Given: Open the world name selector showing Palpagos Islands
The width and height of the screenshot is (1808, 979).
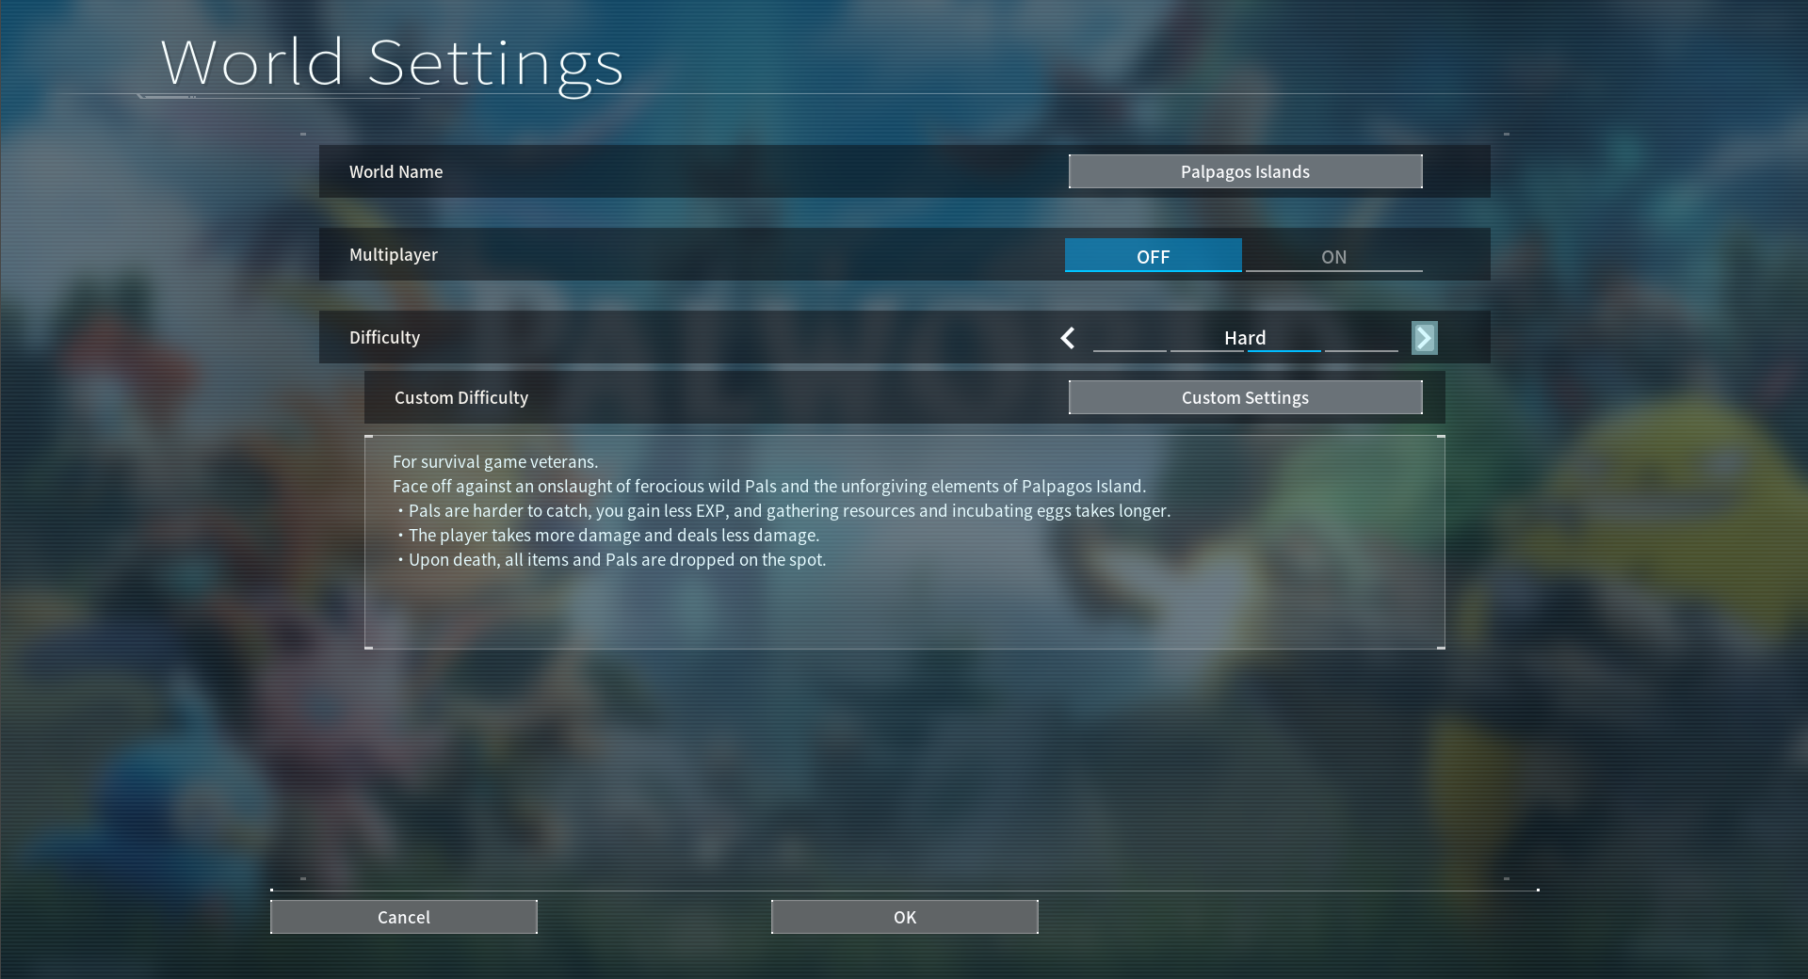Looking at the screenshot, I should tap(1245, 170).
